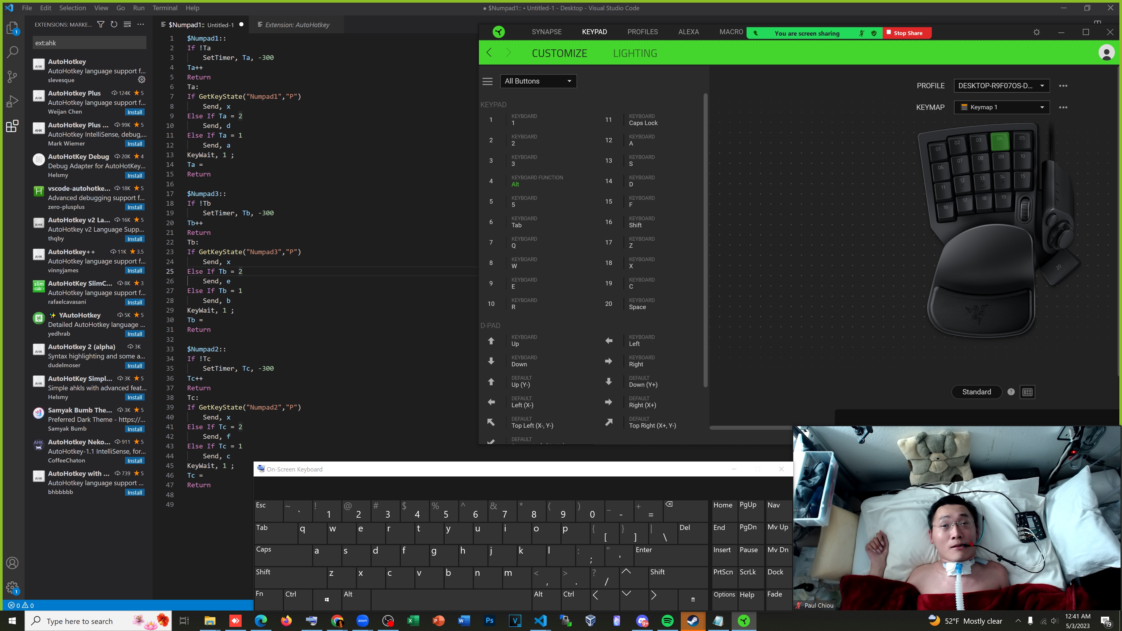The image size is (1122, 631).
Task: Install the AutoHotkey Plus extension
Action: [x=135, y=112]
